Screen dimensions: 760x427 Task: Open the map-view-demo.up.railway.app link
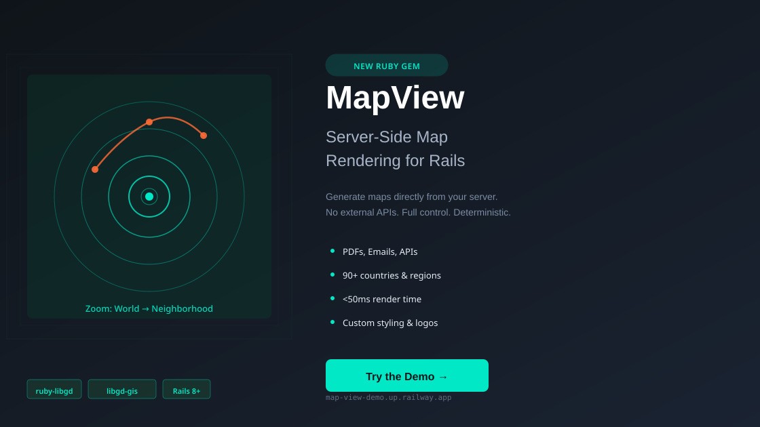point(389,397)
